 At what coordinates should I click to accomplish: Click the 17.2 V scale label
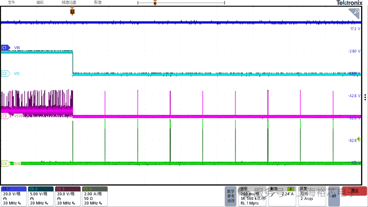355,29
